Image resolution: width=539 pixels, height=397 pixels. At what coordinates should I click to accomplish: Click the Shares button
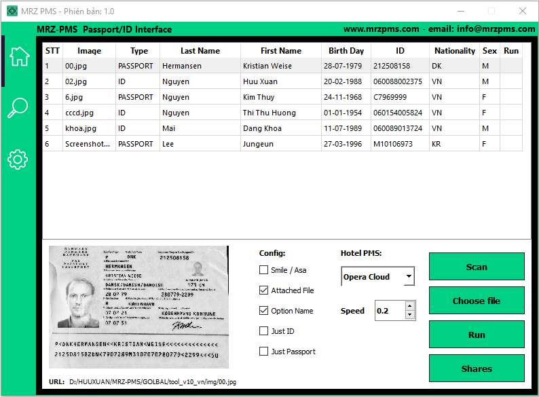point(477,368)
